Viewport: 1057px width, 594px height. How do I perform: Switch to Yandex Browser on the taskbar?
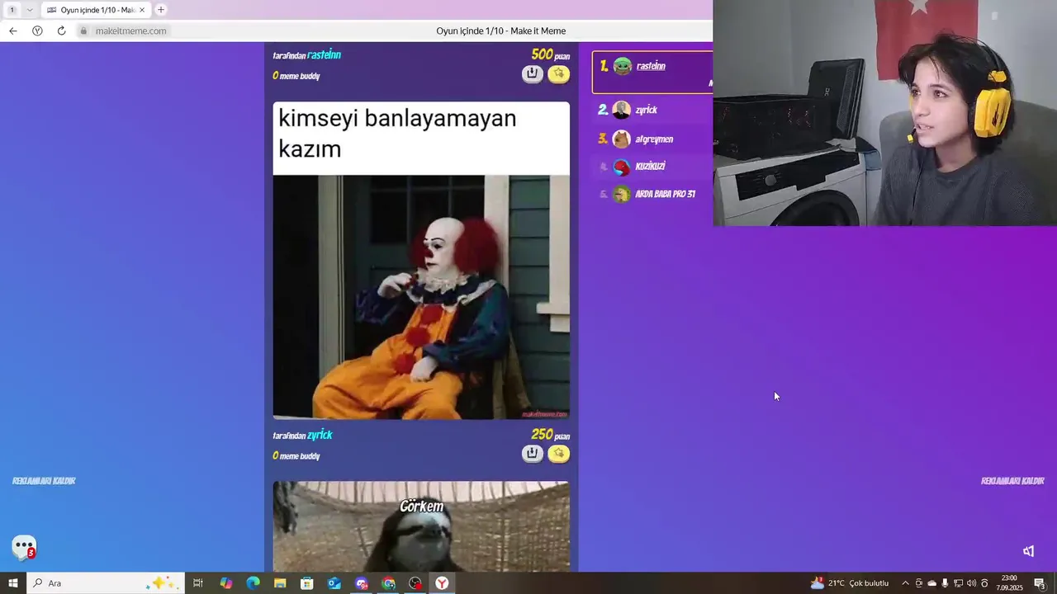click(x=443, y=583)
